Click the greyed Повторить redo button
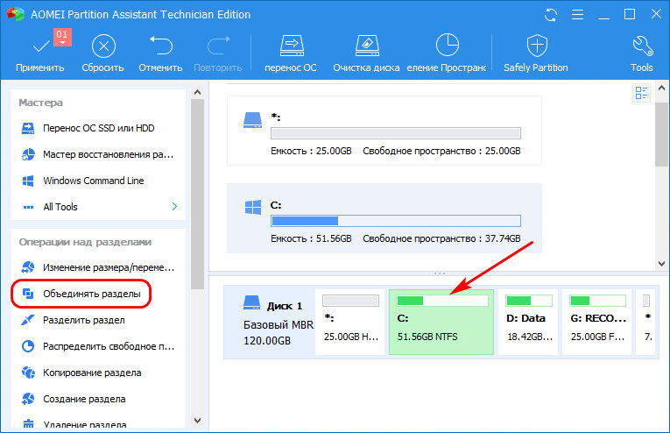This screenshot has width=670, height=433. click(218, 54)
